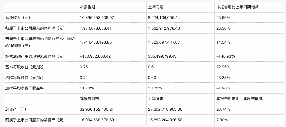Screen dimensions: 286x127
Task: Select the 营业收入（元） row label
Action: [18, 18]
